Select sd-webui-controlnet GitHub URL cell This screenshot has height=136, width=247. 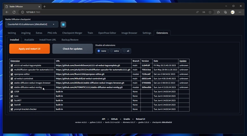93,79
